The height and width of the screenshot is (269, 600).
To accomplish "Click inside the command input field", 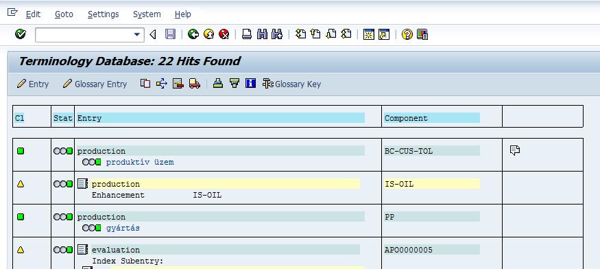I will tap(84, 35).
